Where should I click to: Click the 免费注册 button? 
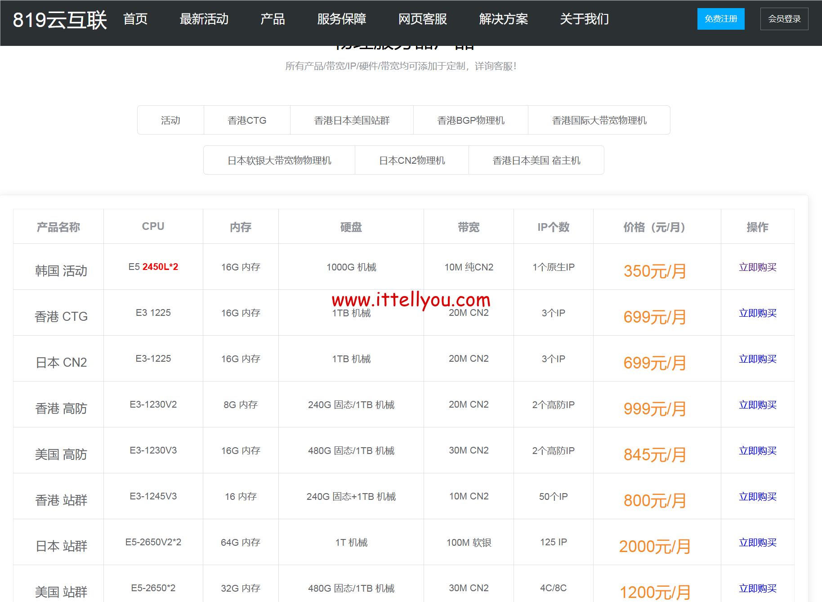point(720,19)
